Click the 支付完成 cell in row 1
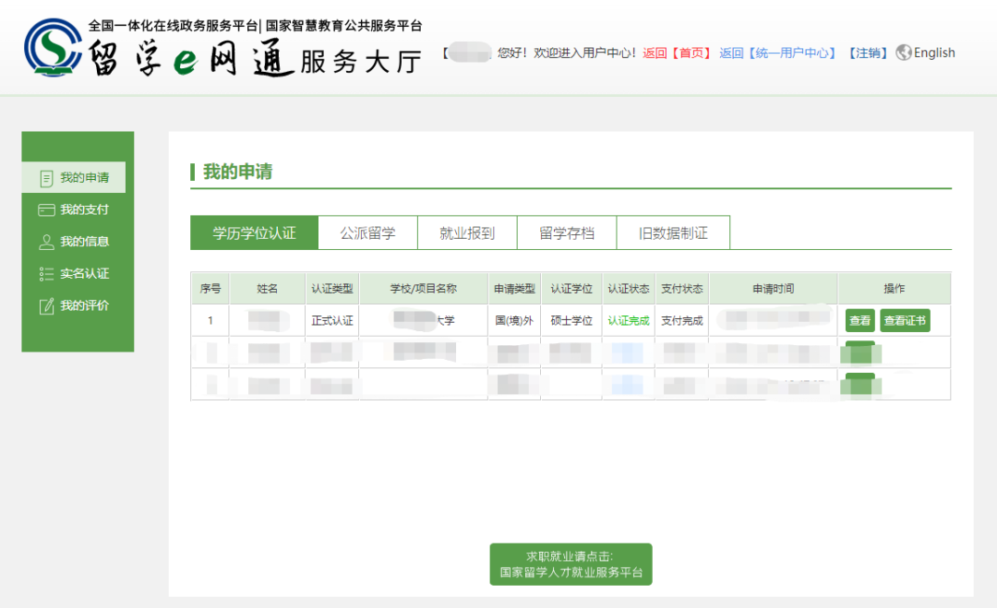 pyautogui.click(x=682, y=321)
